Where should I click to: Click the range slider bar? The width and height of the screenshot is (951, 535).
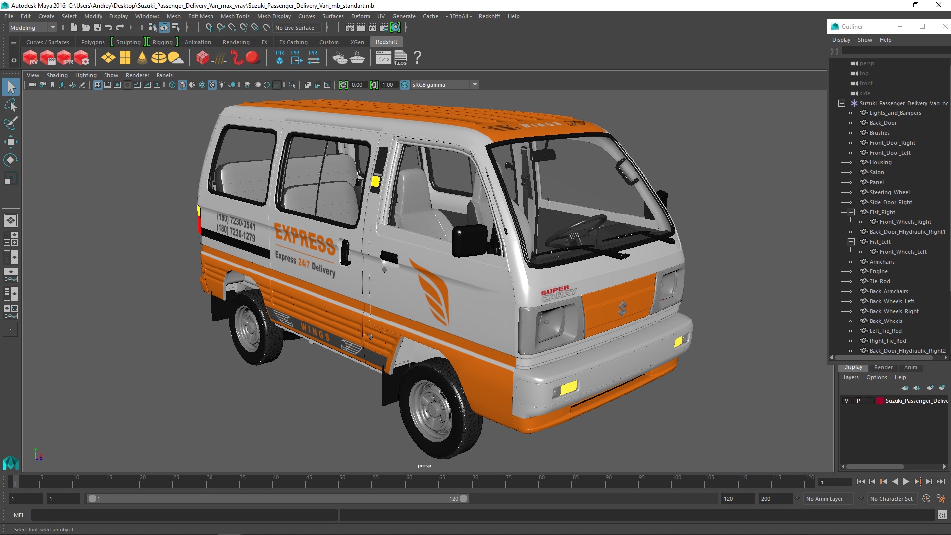277,499
